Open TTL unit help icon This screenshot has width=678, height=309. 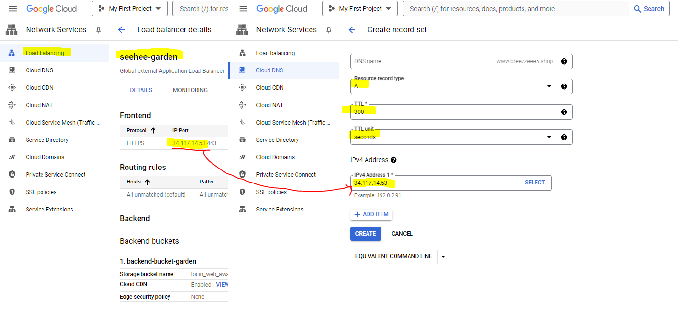[564, 137]
